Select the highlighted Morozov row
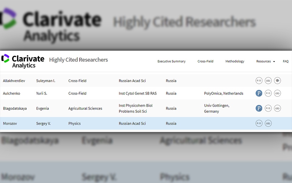Screen dimensions: 292x183 [146, 123]
